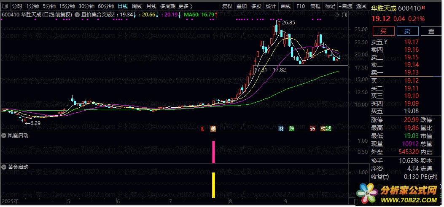Click the 叠加 overlay button
This screenshot has height=207, width=444.
pyautogui.click(x=242, y=6)
